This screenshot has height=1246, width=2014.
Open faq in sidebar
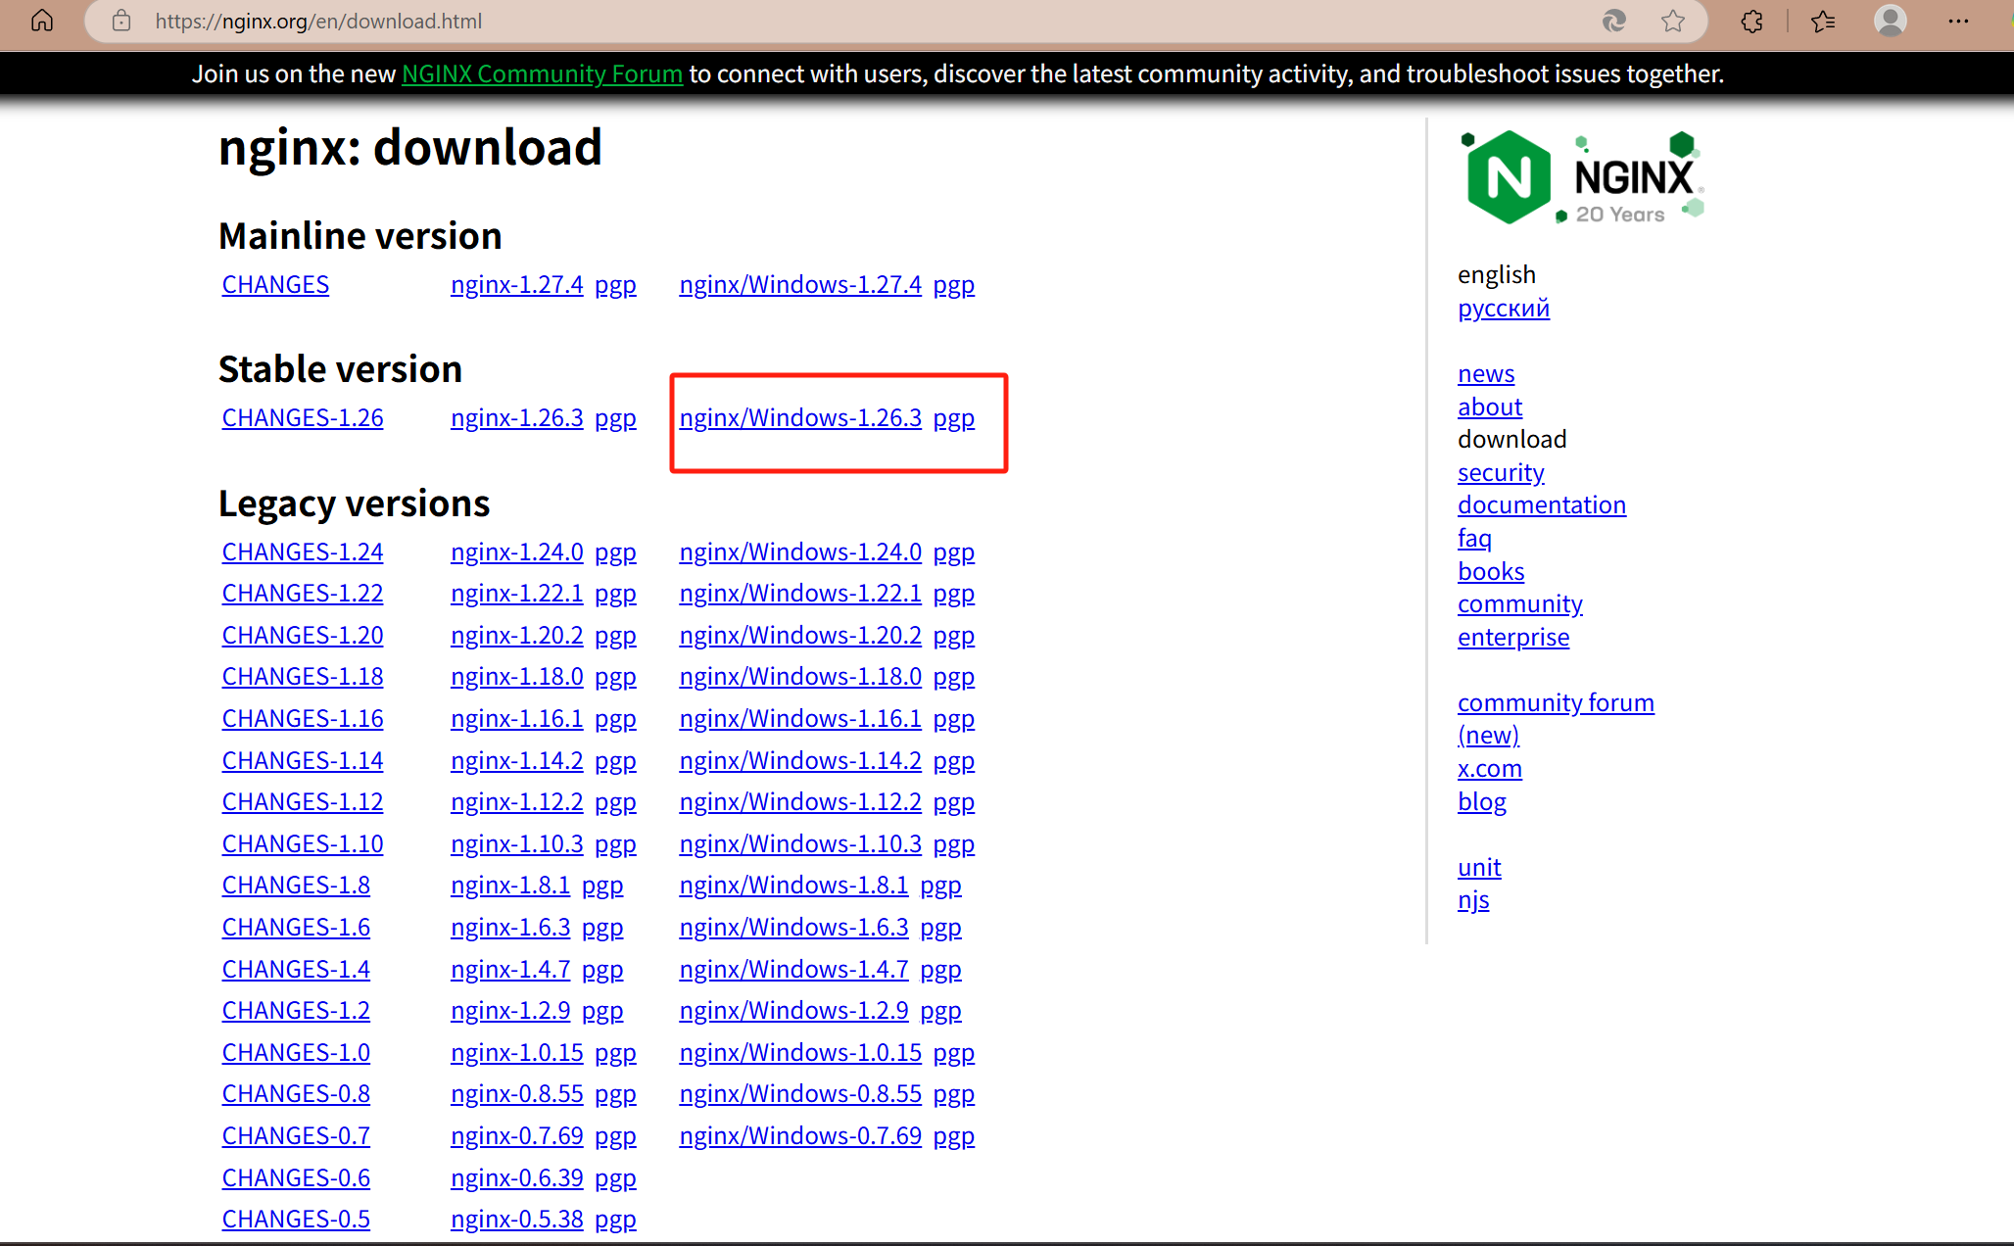[x=1474, y=538]
